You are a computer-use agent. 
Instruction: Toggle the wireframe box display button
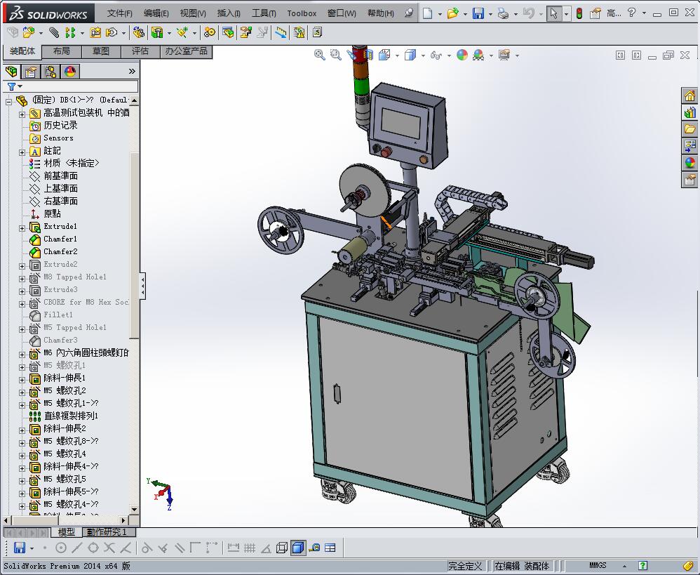click(282, 548)
